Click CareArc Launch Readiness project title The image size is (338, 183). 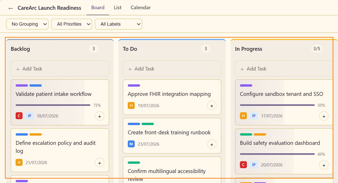tap(49, 8)
